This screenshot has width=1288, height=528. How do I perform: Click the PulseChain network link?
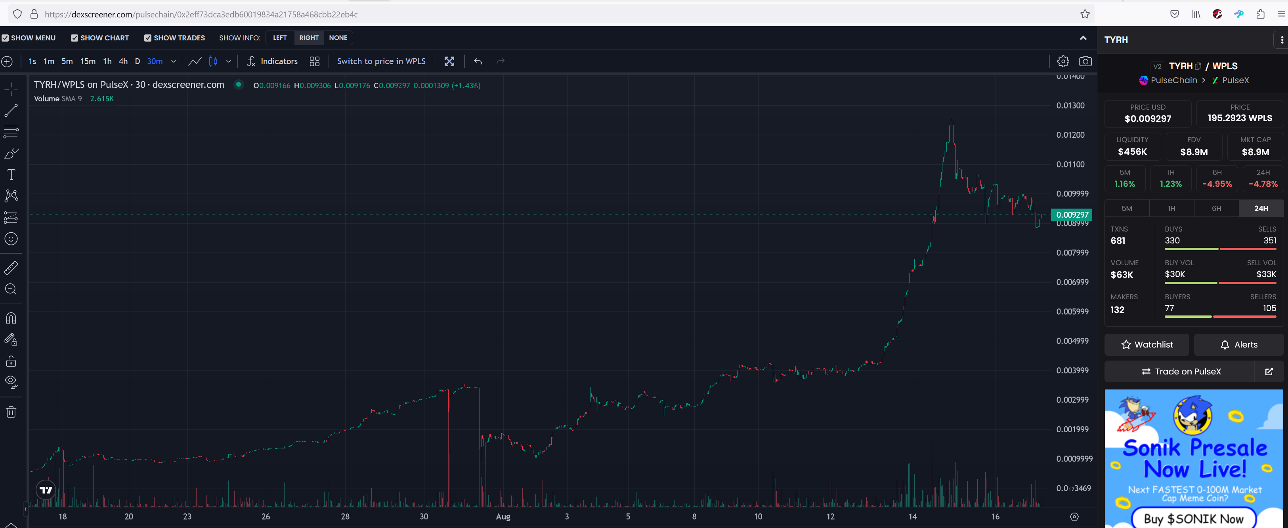point(1168,80)
